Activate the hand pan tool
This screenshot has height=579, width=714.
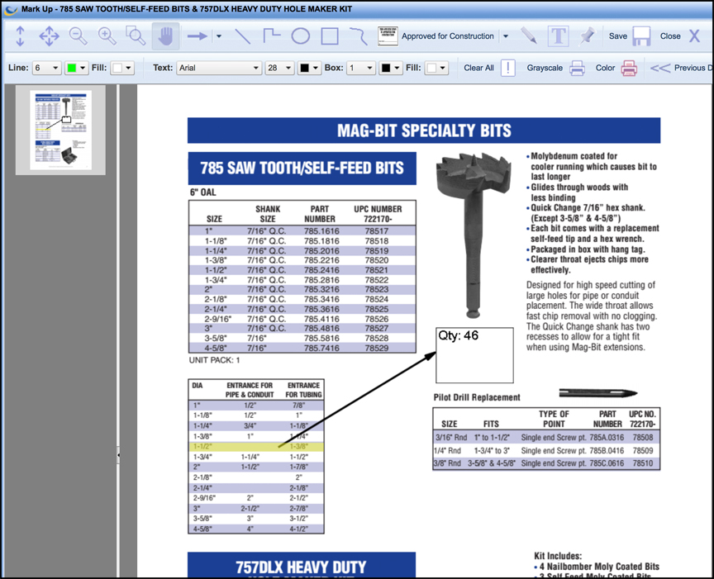[165, 36]
